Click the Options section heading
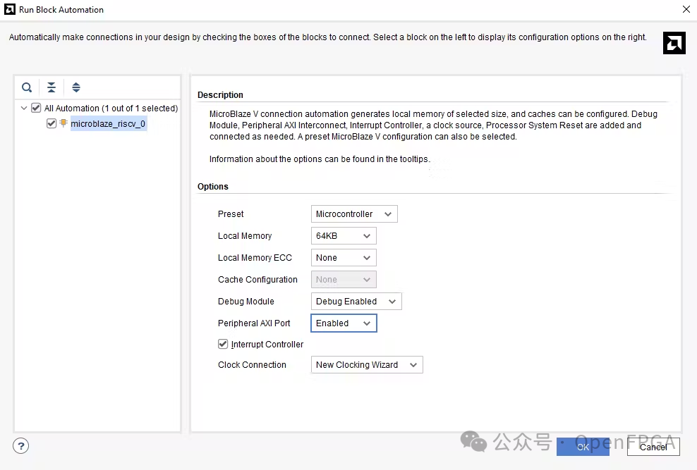This screenshot has height=470, width=697. tap(212, 187)
